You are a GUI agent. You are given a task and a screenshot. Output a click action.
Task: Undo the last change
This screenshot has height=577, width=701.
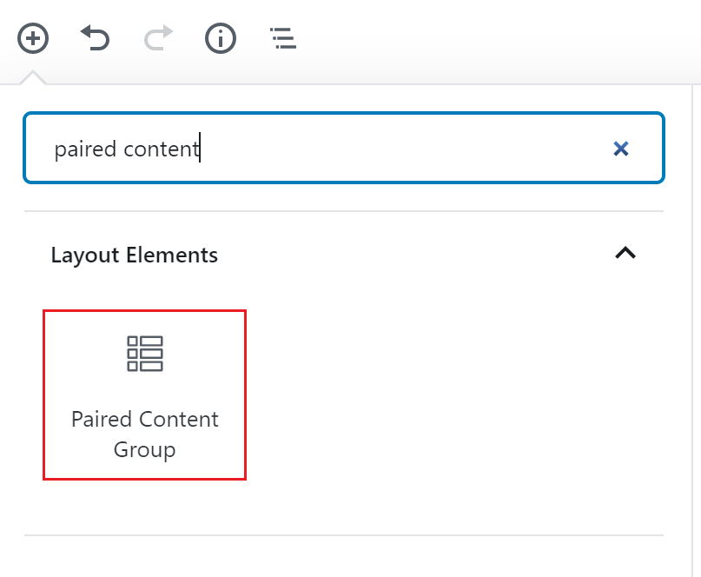tap(95, 38)
